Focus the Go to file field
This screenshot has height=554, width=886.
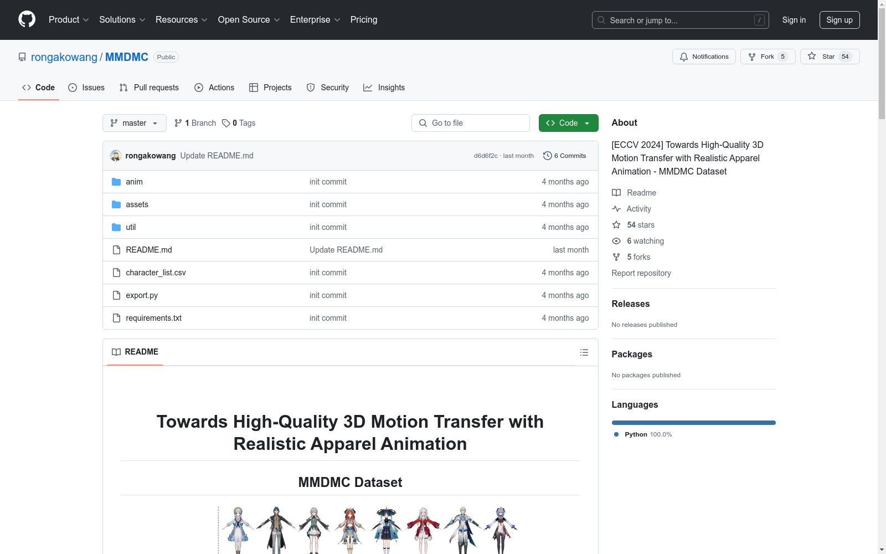pos(471,123)
